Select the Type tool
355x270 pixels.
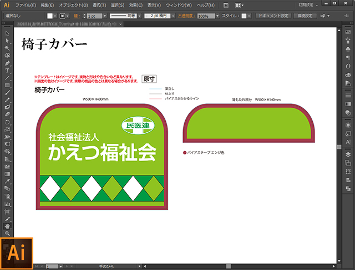pos(7,71)
